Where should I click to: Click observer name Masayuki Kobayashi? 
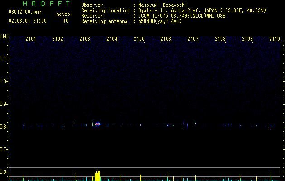pyautogui.click(x=163, y=5)
